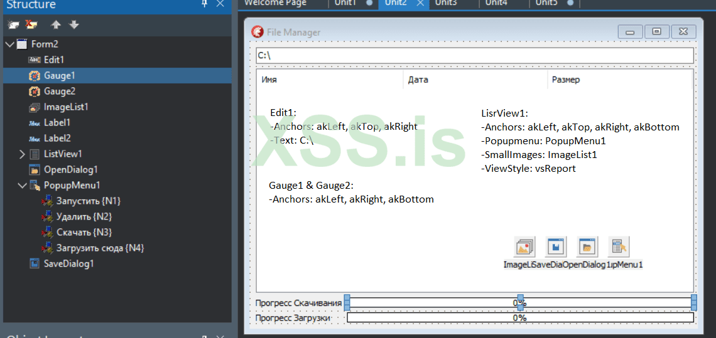This screenshot has height=338, width=716.
Task: Click the File Manager form title icon
Action: click(x=258, y=32)
